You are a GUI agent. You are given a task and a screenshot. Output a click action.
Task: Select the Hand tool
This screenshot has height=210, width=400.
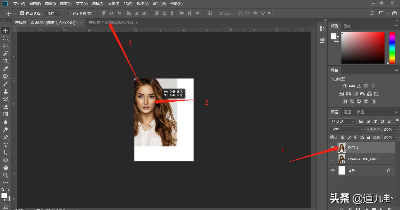5,168
